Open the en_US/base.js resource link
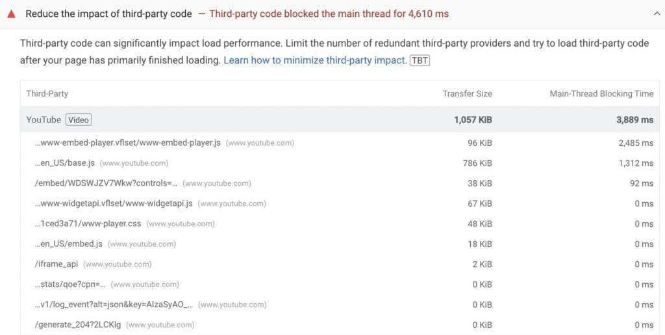The width and height of the screenshot is (665, 335). [x=65, y=163]
